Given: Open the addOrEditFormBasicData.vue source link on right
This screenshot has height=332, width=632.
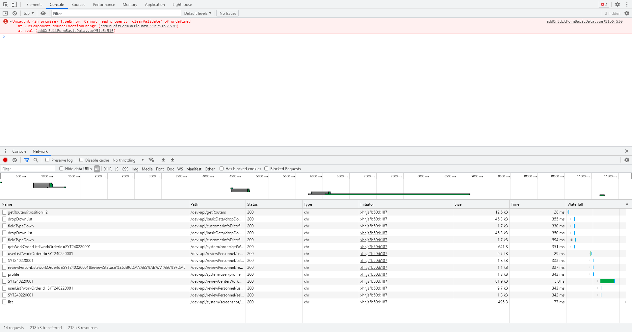Looking at the screenshot, I should (584, 22).
